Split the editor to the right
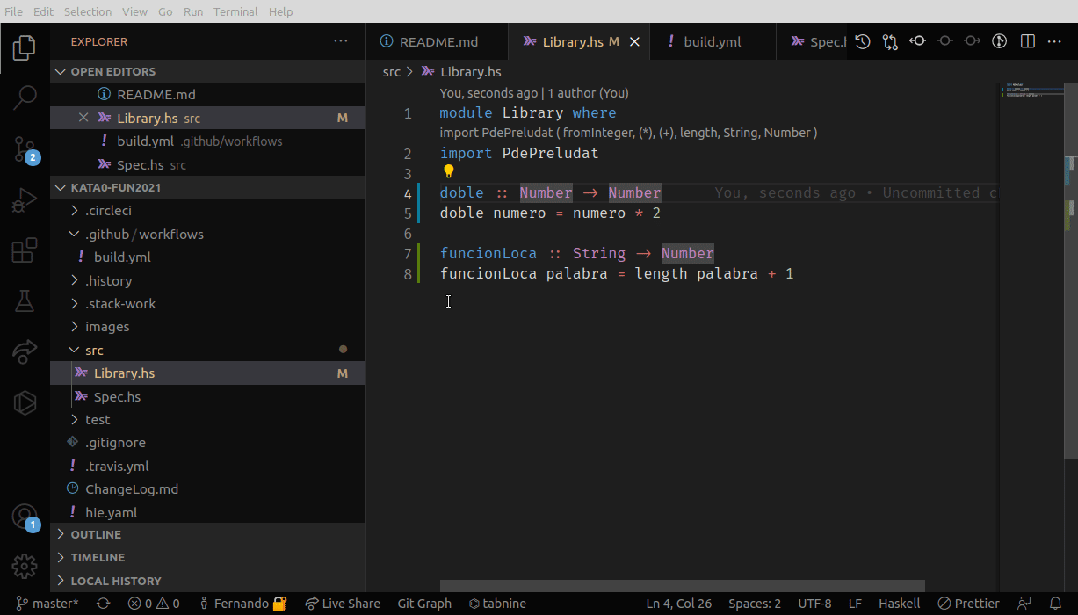Screen dimensions: 1078x615 (x=1027, y=41)
